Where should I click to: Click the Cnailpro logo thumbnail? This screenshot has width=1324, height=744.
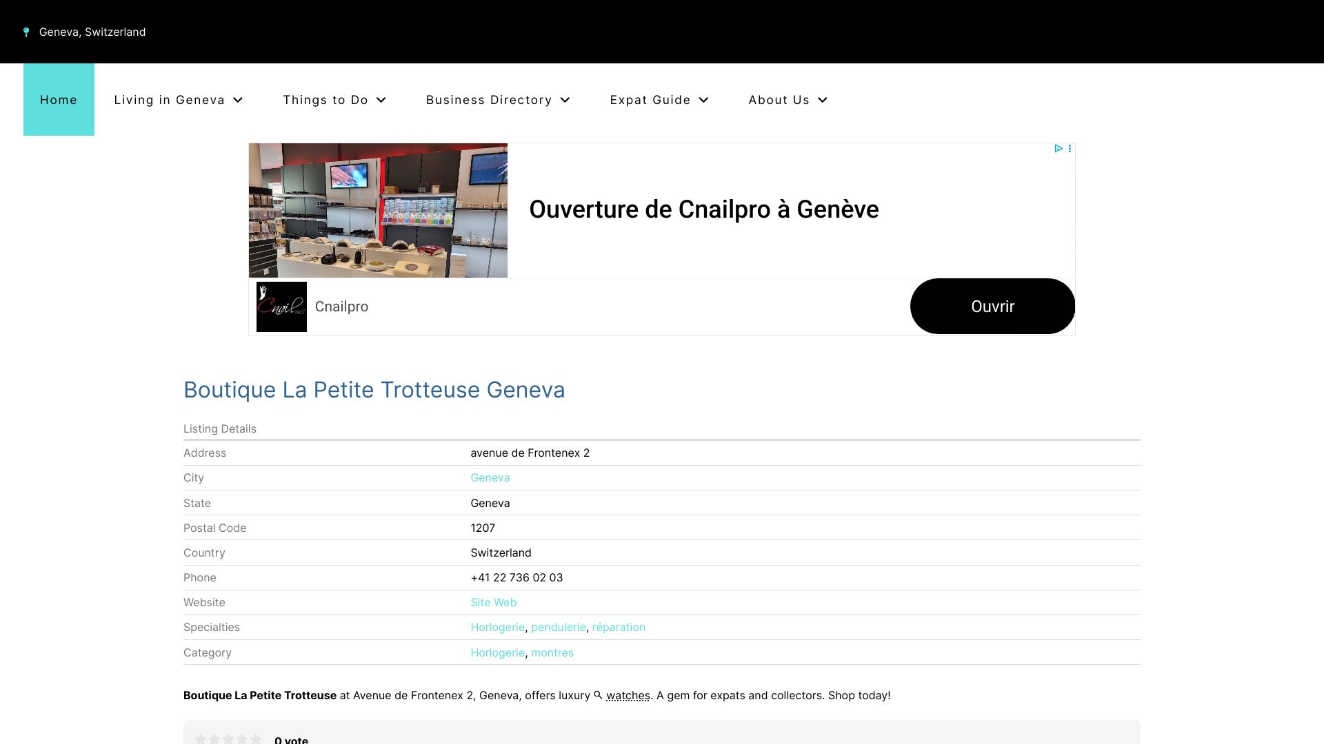coord(281,307)
